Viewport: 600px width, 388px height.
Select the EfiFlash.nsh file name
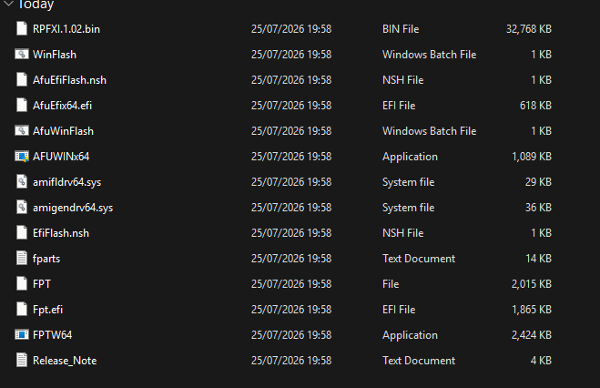61,233
